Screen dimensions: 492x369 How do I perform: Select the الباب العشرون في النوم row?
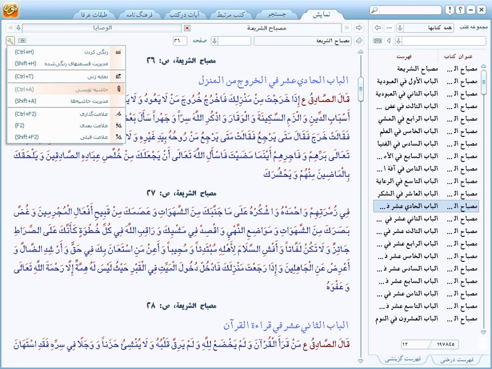(426, 319)
